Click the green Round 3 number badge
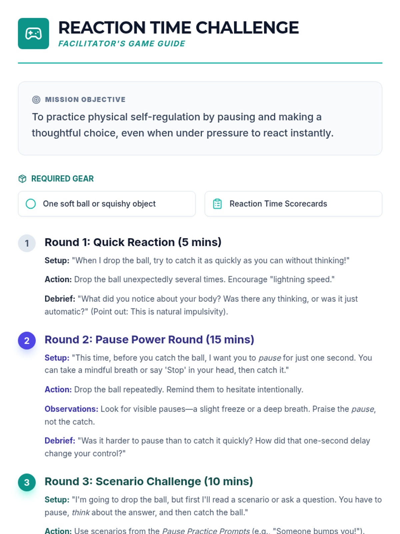This screenshot has height=534, width=400. coord(27,482)
